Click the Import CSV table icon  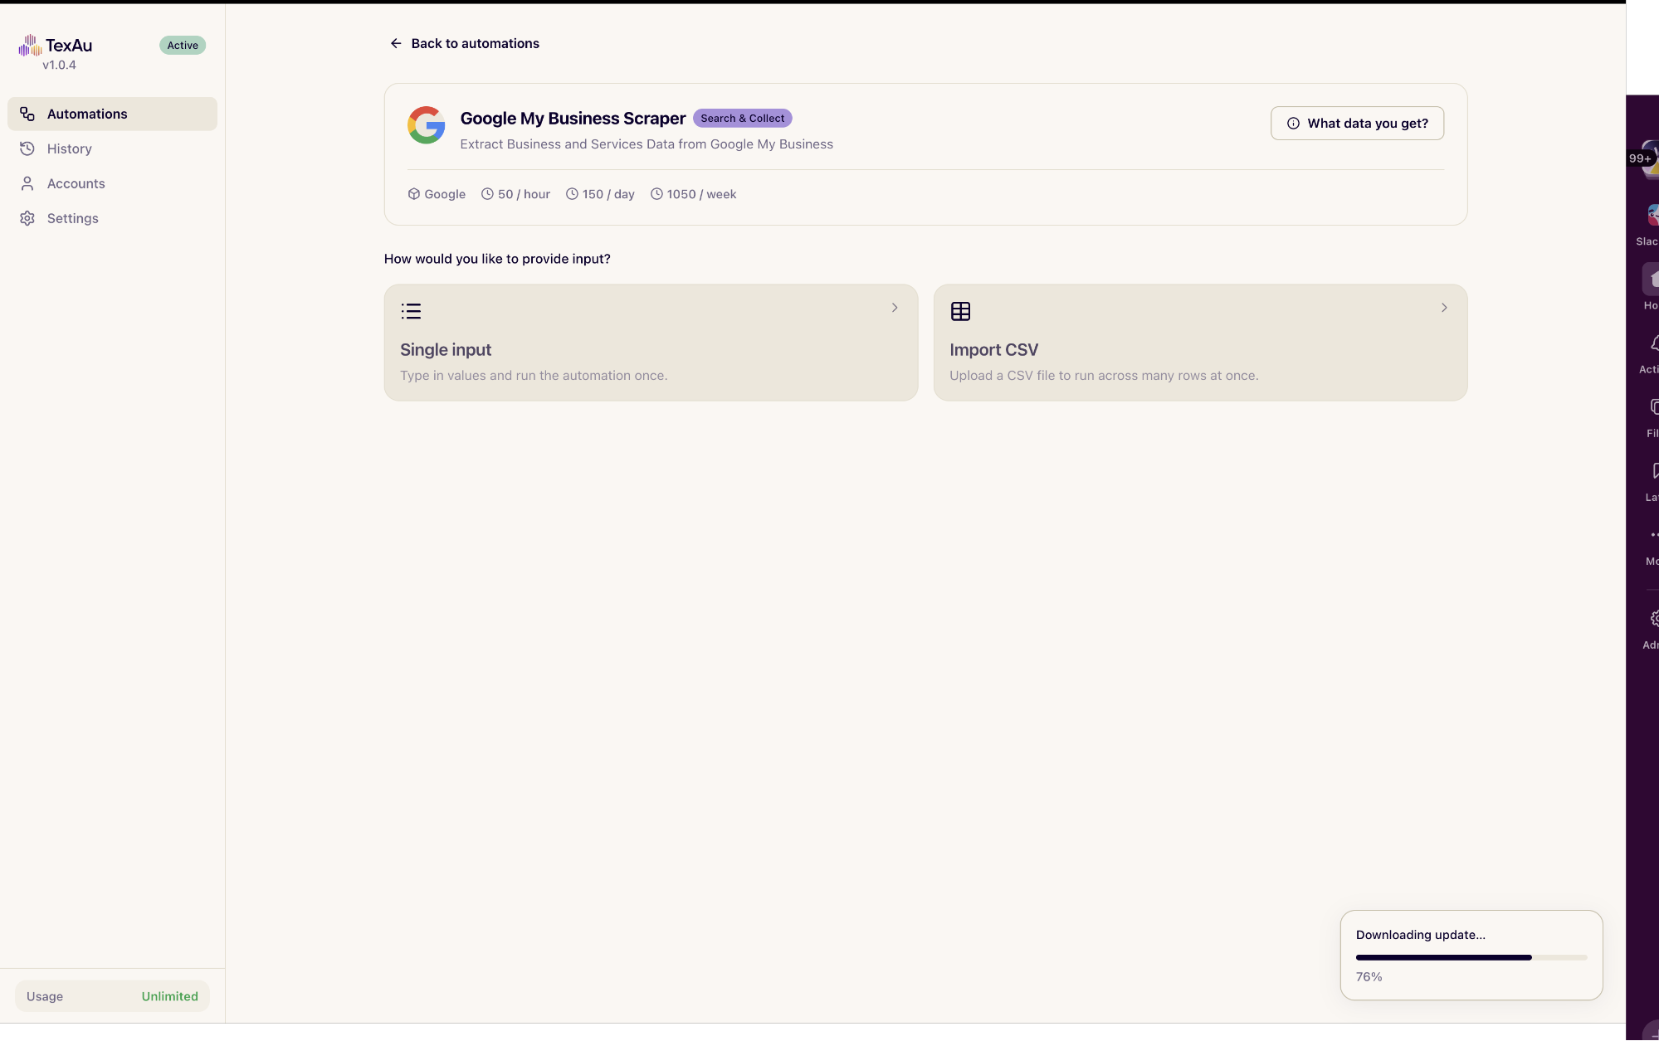[x=960, y=311]
